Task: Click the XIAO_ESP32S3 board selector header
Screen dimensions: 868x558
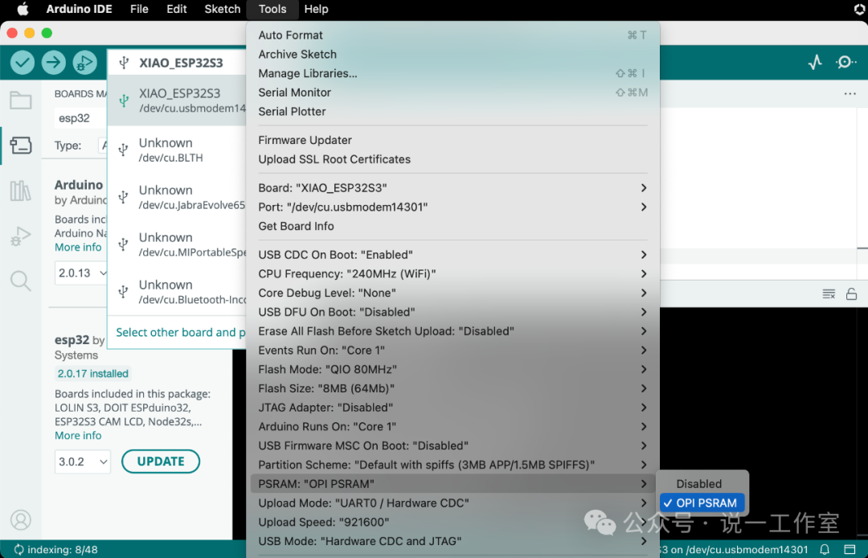Action: coord(177,63)
